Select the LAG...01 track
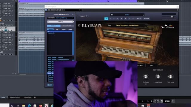 [7, 43]
